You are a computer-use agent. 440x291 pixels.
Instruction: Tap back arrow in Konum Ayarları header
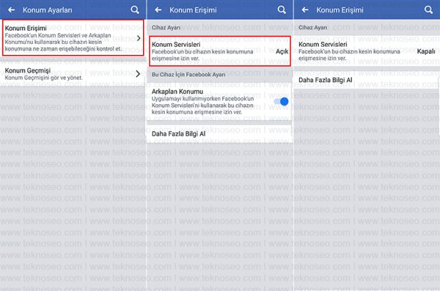12,10
